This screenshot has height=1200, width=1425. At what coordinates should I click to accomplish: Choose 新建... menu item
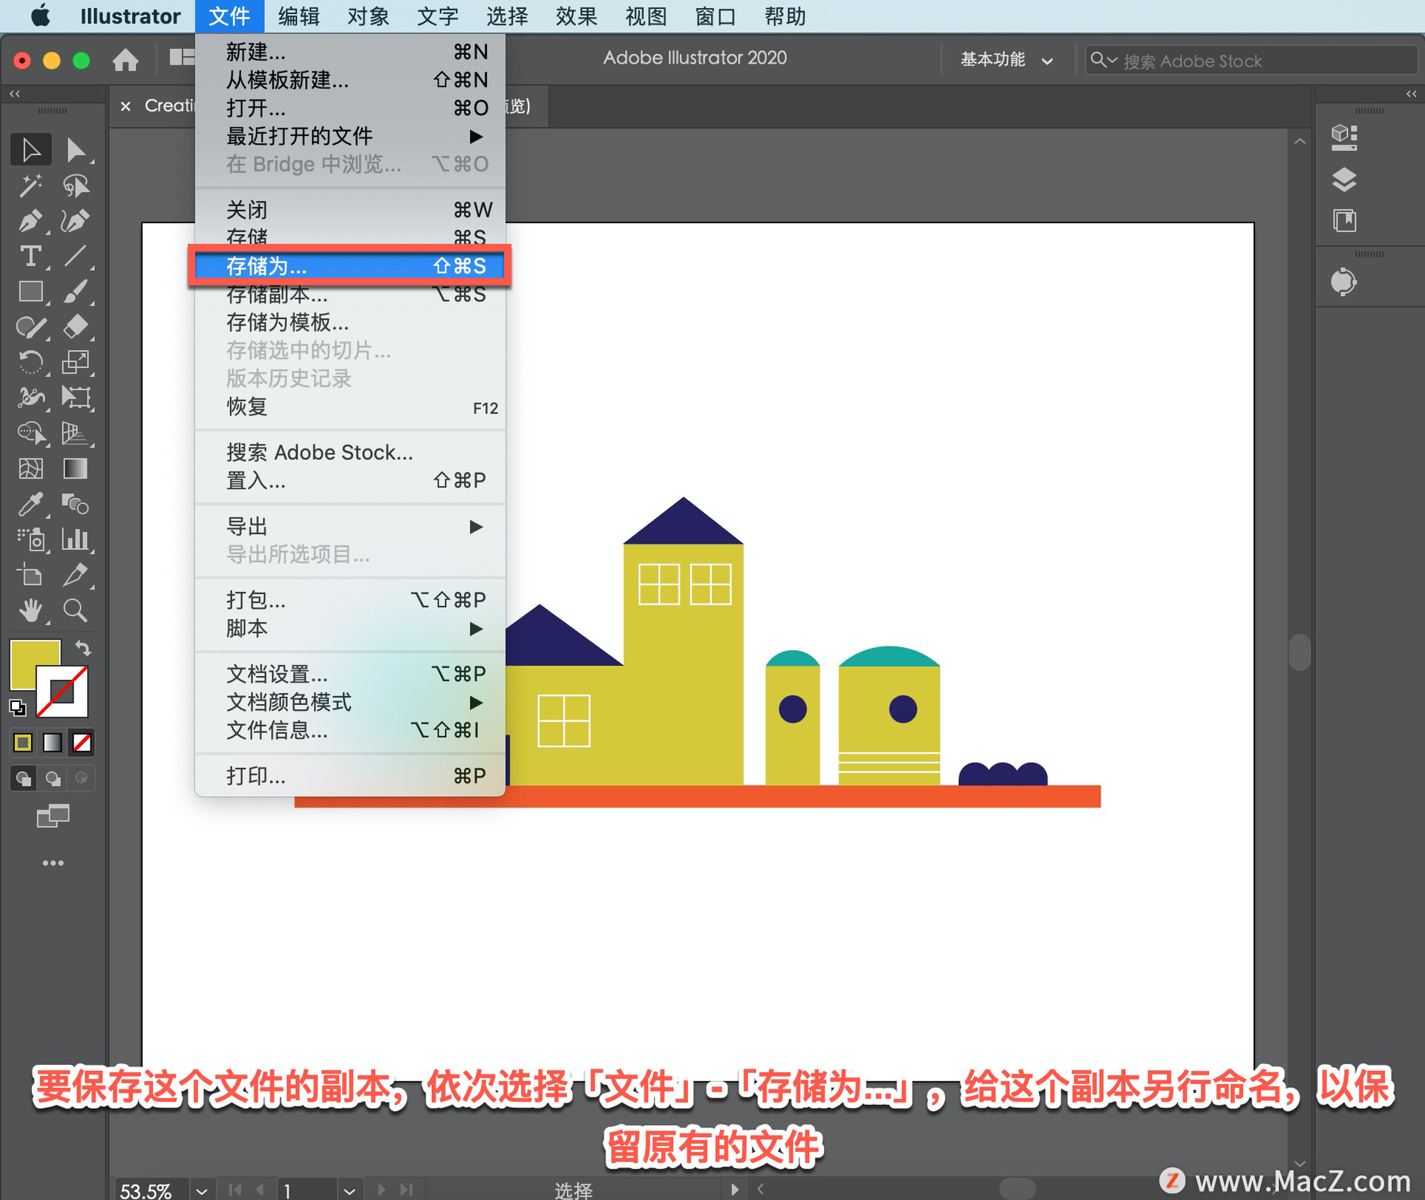click(350, 52)
